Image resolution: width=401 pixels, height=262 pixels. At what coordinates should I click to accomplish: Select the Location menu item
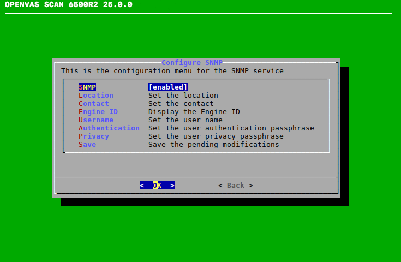(96, 96)
